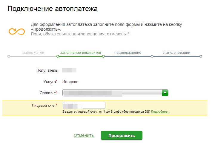Click the blurred «Получатель» recipient value
This screenshot has height=146, width=215.
click(69, 70)
